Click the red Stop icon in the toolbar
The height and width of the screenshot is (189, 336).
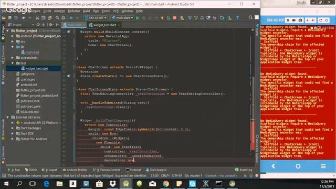175,18
